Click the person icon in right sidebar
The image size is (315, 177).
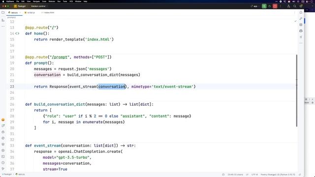point(301,30)
